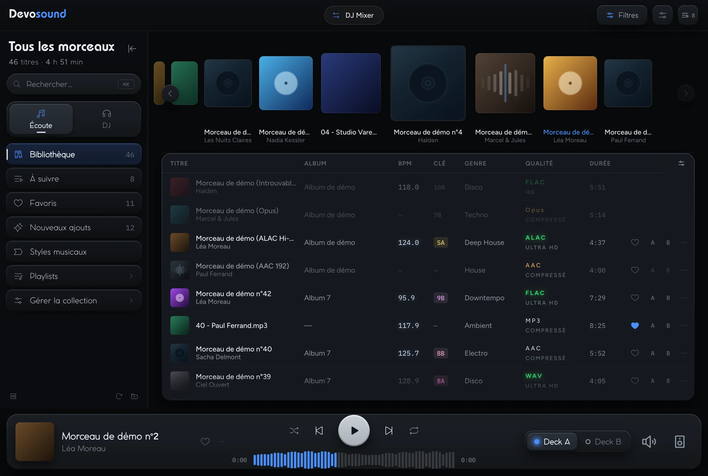Click the add folder icon in sidebar footer
The height and width of the screenshot is (476, 708).
point(134,396)
